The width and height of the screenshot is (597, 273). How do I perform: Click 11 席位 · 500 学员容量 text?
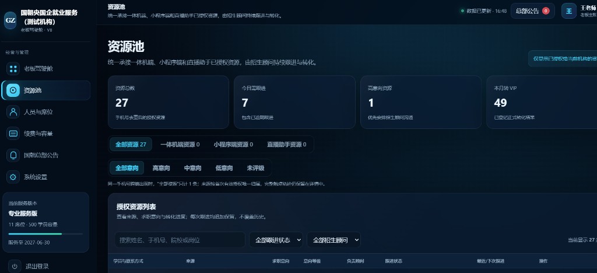[33, 225]
